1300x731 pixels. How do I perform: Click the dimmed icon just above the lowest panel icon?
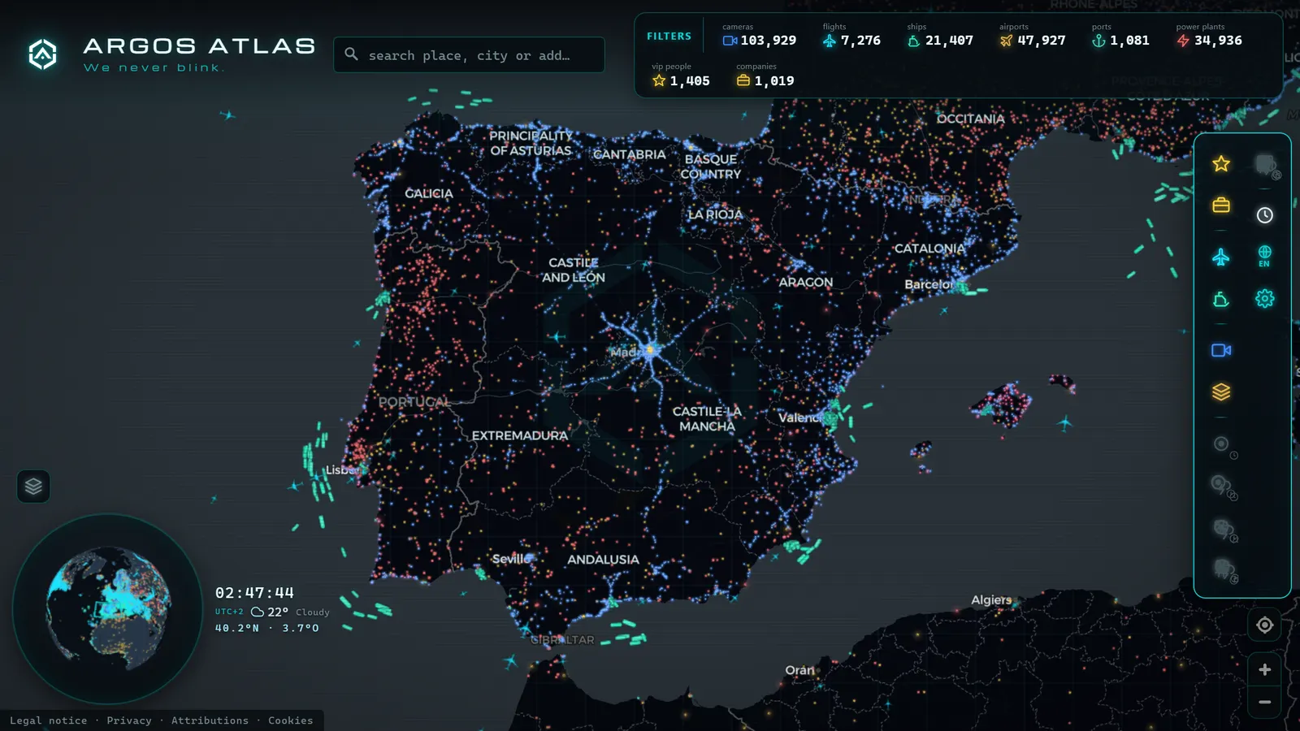[1224, 530]
